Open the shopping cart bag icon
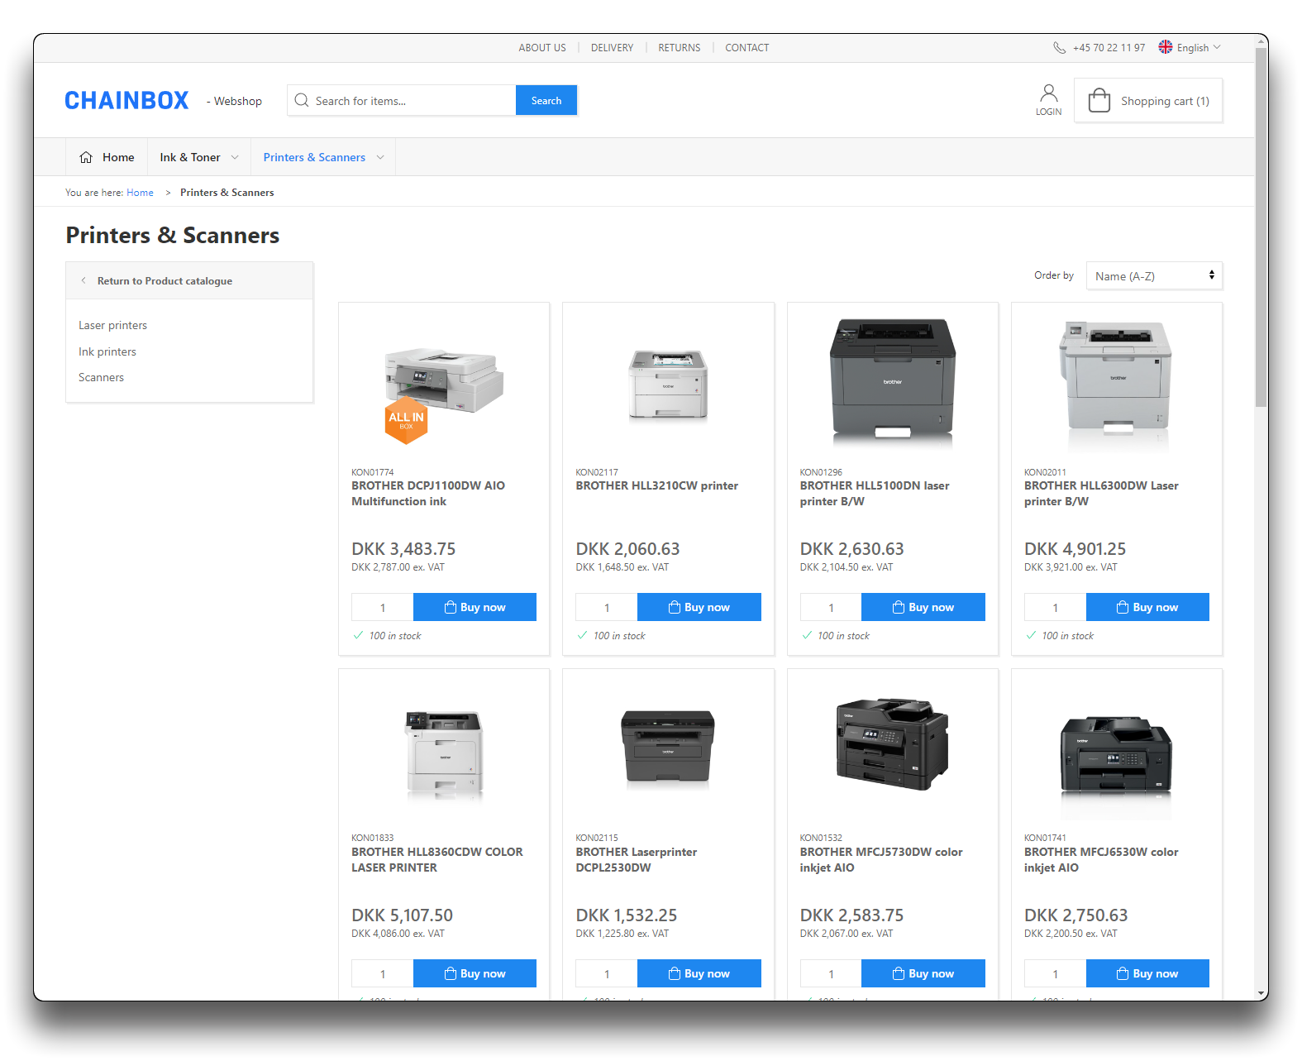The width and height of the screenshot is (1302, 1061). pyautogui.click(x=1099, y=100)
